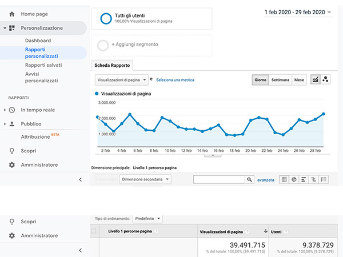Switch to data table view icon

(284, 180)
